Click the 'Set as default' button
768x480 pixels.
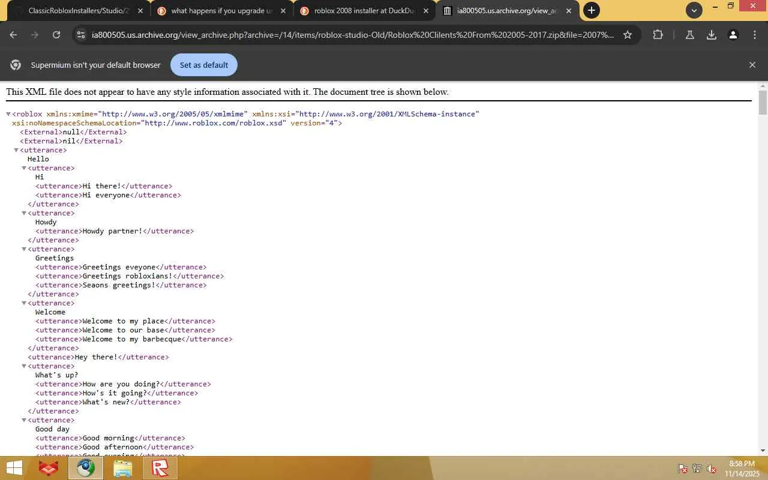(204, 65)
